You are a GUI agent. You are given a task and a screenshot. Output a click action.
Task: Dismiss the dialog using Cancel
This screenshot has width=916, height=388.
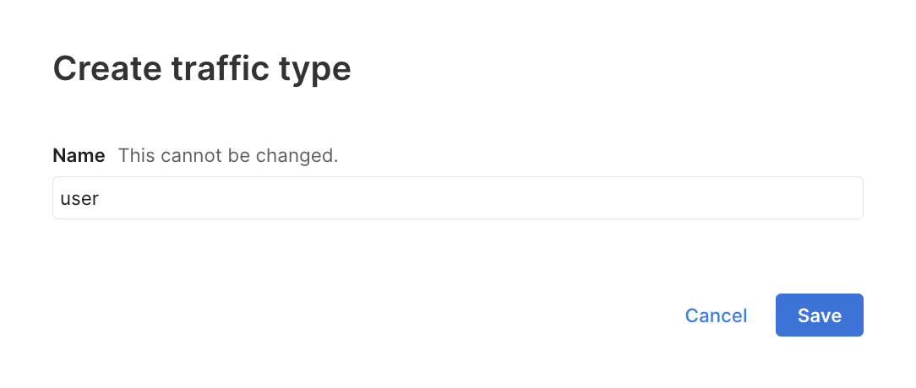716,315
